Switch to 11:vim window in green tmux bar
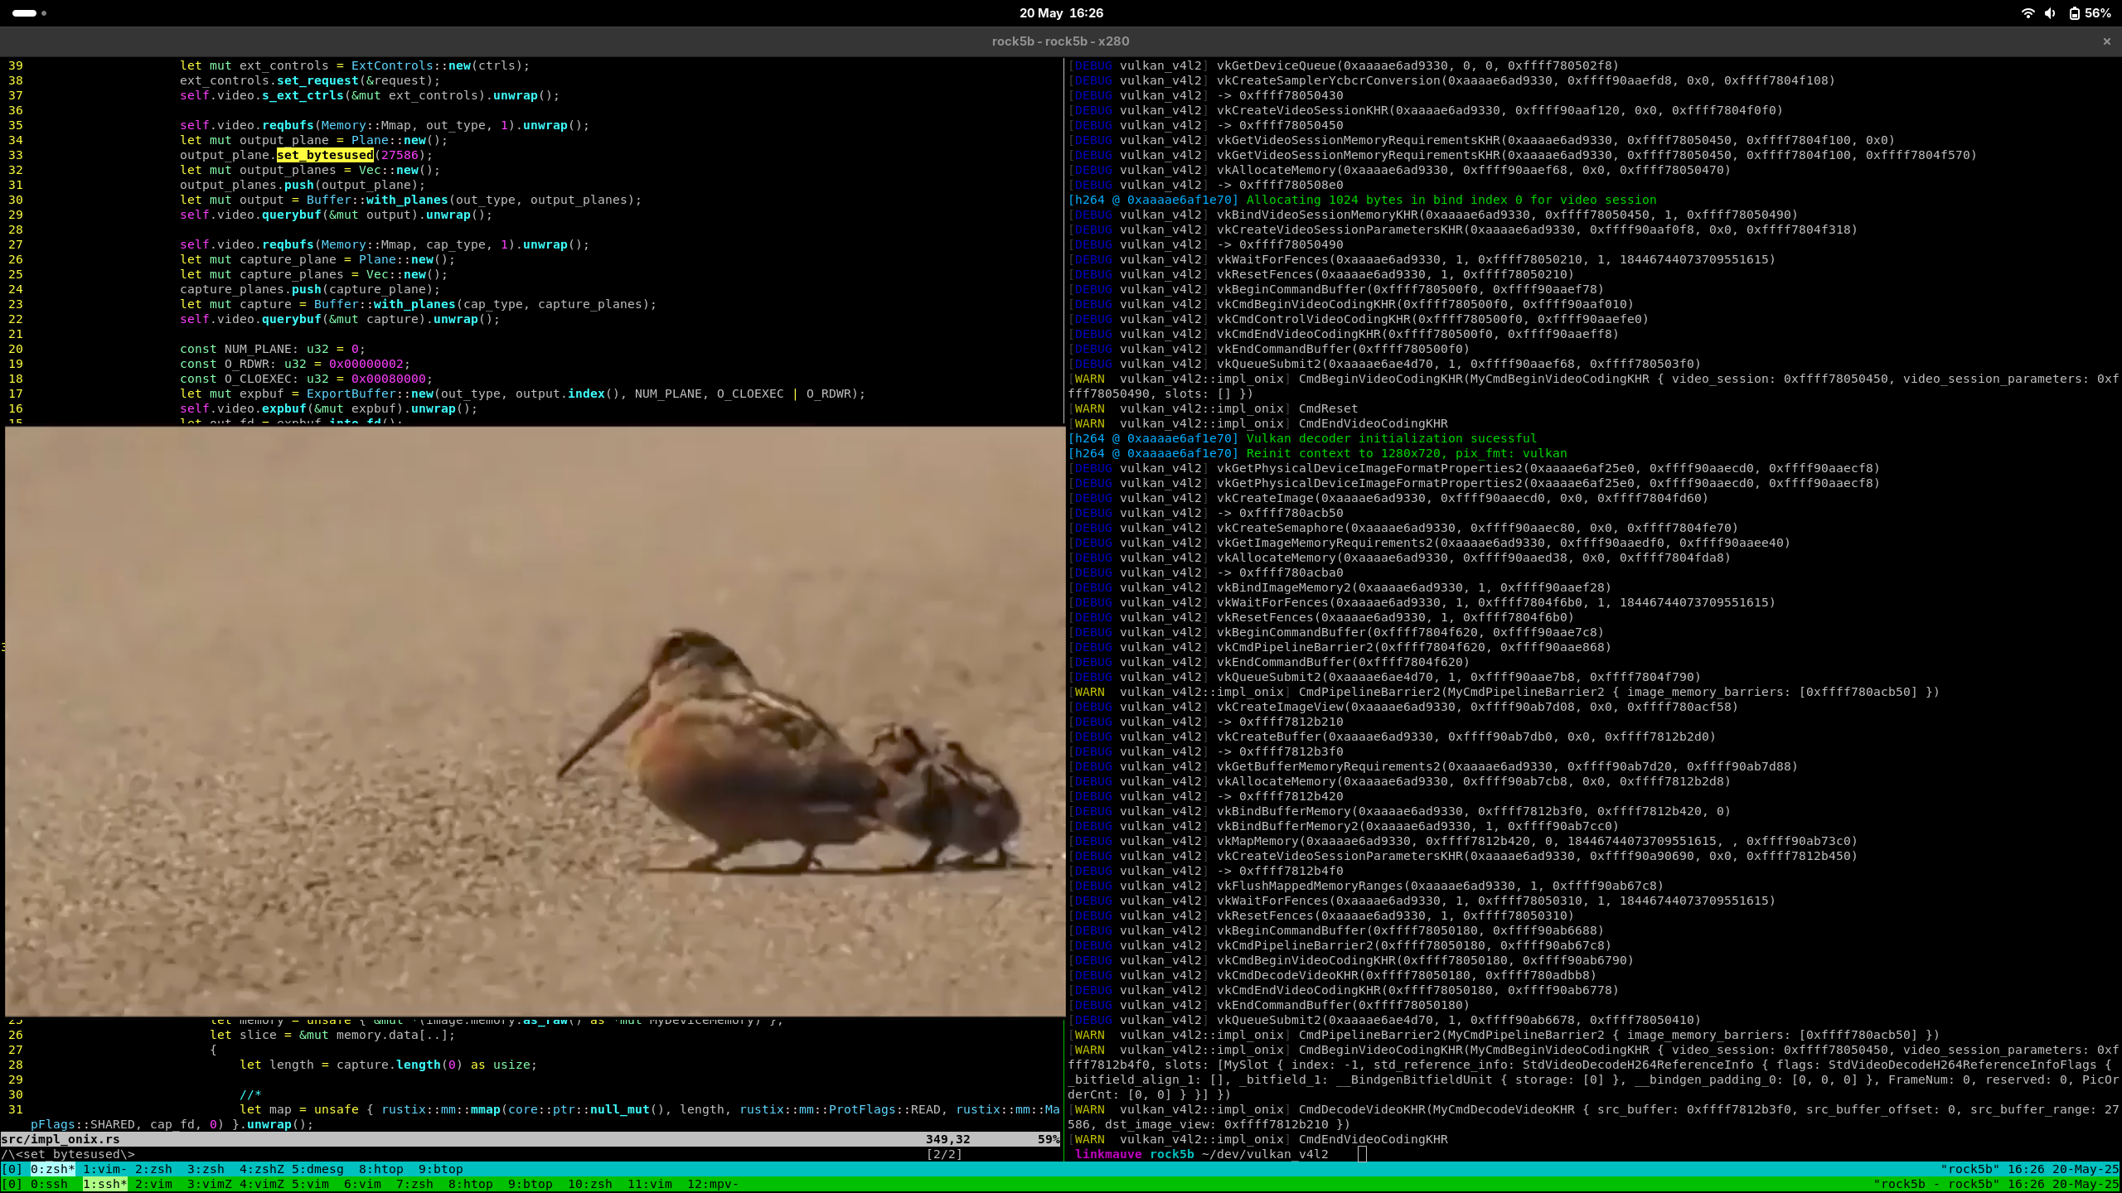Image resolution: width=2122 pixels, height=1193 pixels. (650, 1184)
